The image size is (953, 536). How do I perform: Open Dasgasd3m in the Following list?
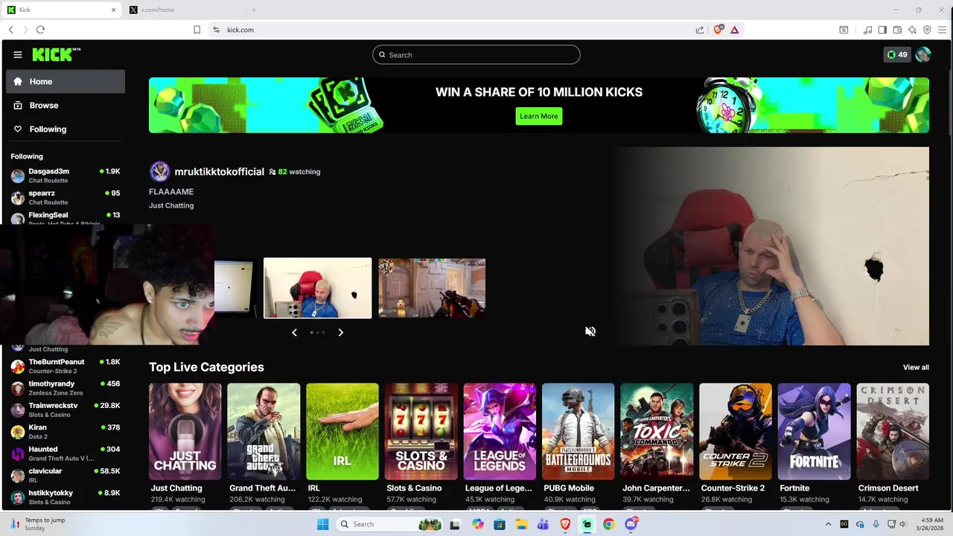pos(66,176)
